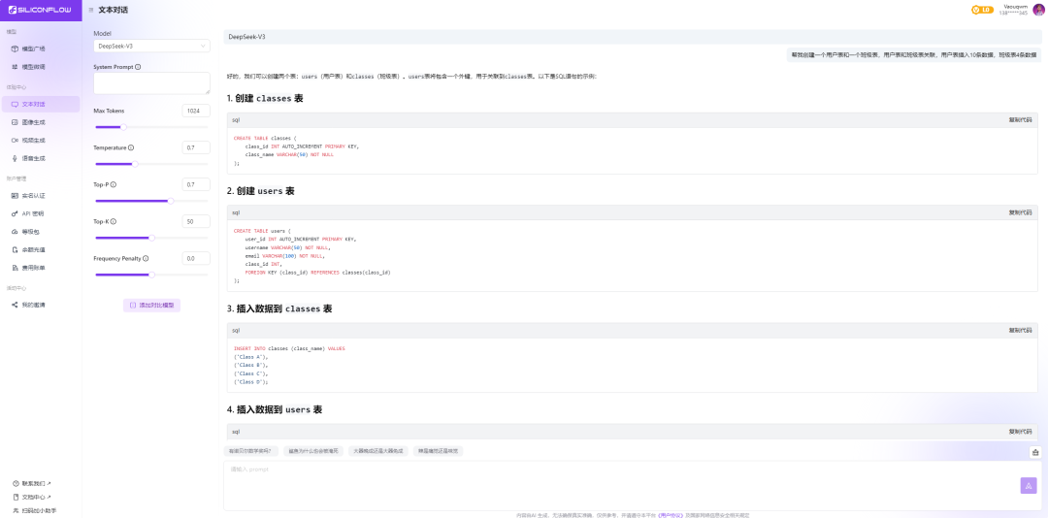Open 图像生成 in the sidebar
Image resolution: width=1048 pixels, height=518 pixels.
[x=40, y=122]
